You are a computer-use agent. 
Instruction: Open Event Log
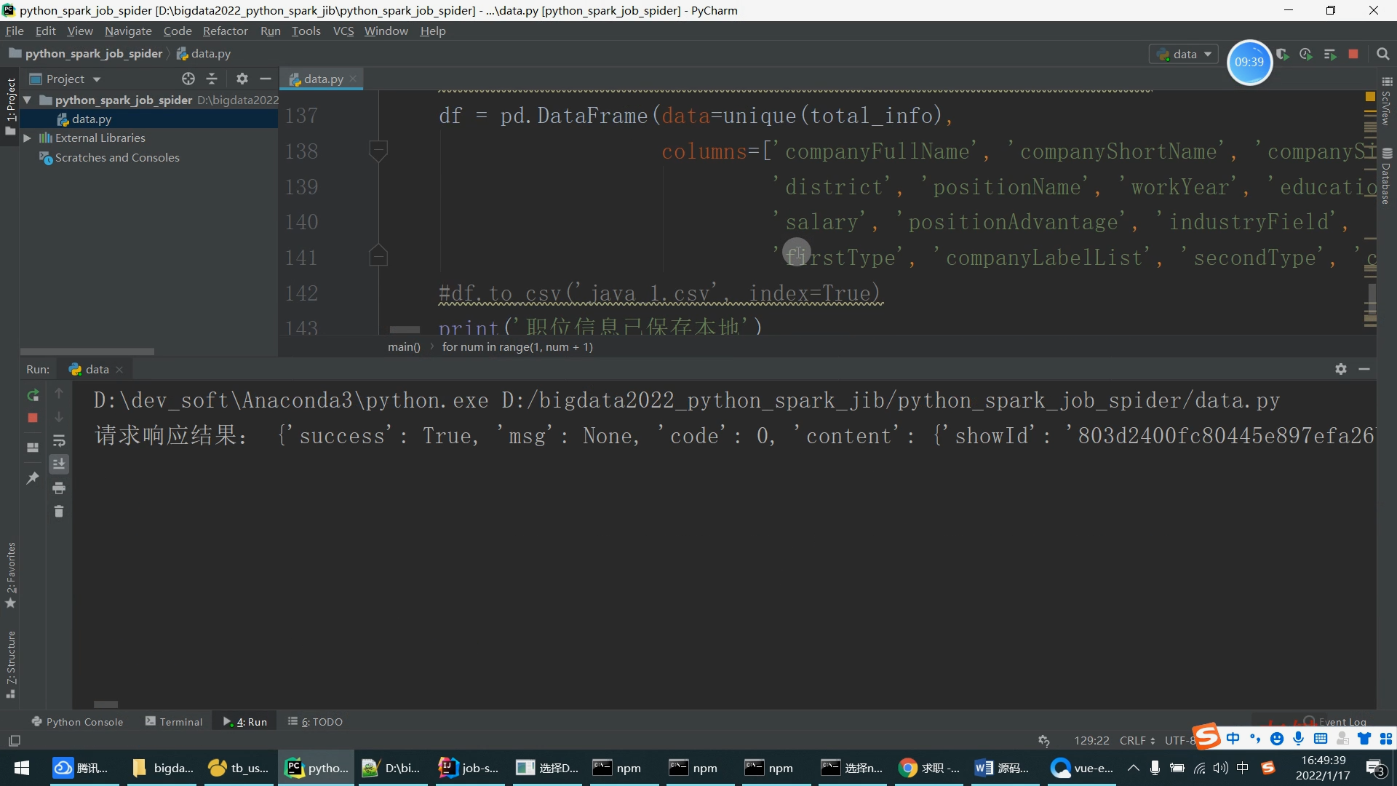point(1335,721)
